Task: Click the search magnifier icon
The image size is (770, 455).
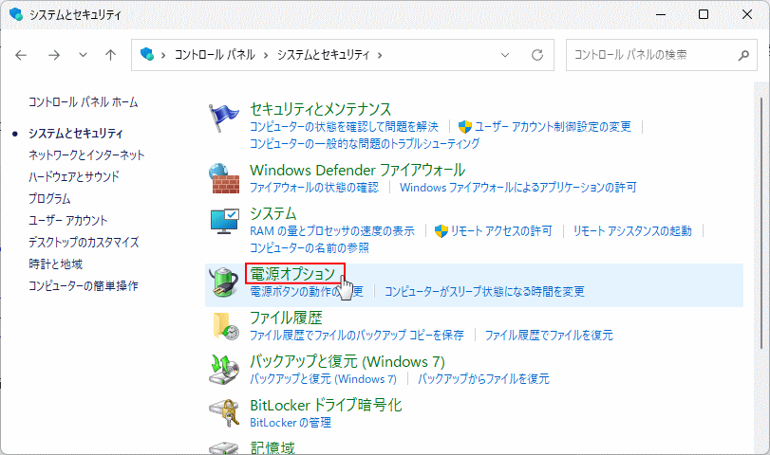Action: 743,55
